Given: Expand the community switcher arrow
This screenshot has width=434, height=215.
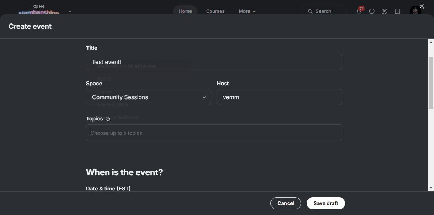Looking at the screenshot, I should pos(70,11).
